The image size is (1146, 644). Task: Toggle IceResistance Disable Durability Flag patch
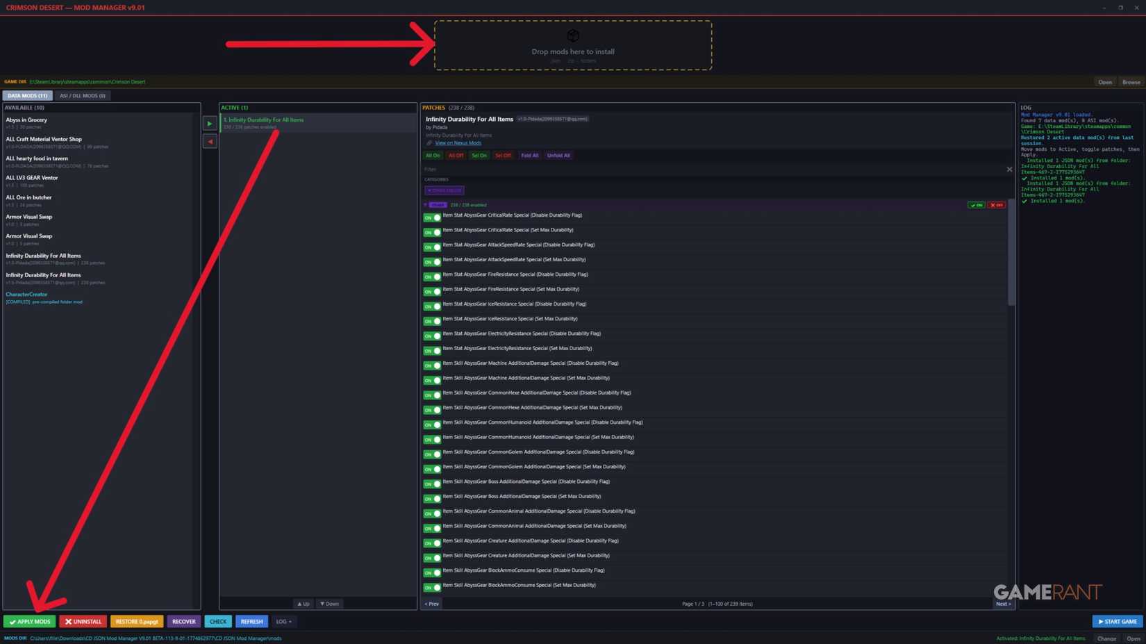(432, 306)
